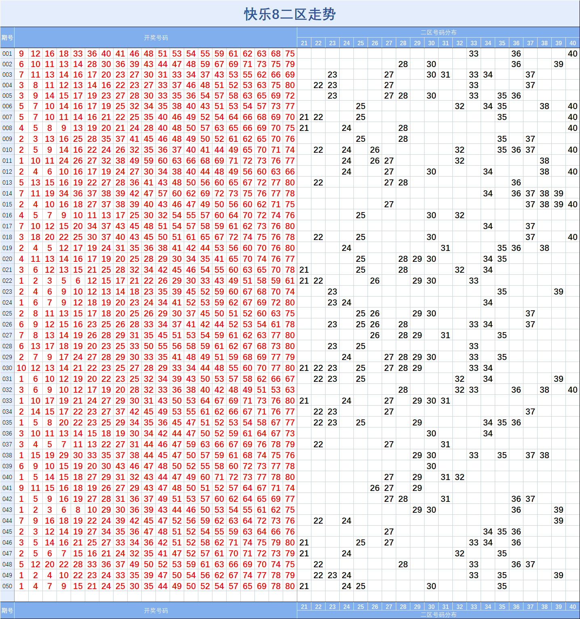Select black distribution number 33 in row 028

(x=474, y=346)
